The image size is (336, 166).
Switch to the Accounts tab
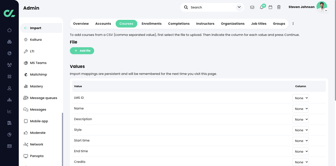tap(103, 24)
